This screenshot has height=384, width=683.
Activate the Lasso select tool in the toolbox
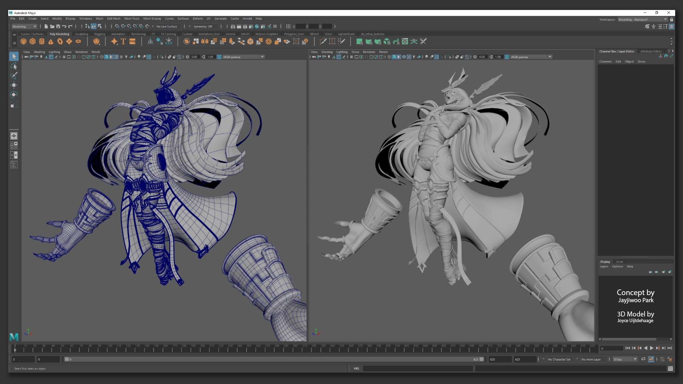point(14,66)
